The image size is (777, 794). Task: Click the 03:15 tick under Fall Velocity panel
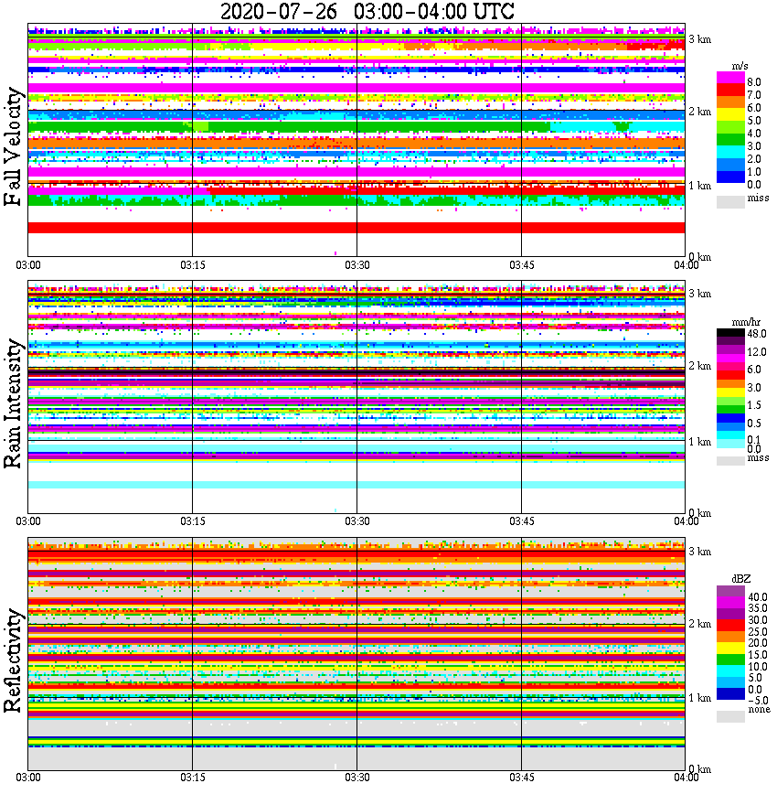[193, 265]
